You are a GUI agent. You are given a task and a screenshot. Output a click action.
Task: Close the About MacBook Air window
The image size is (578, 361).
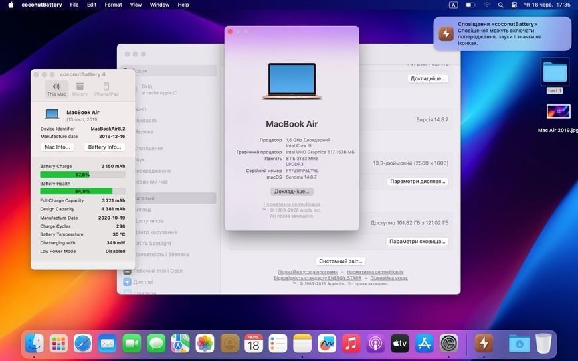tap(230, 31)
